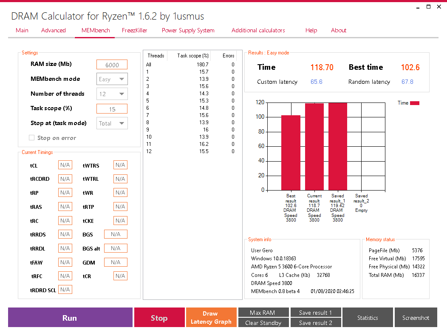Open the Number of threads dropdown

tap(112, 94)
